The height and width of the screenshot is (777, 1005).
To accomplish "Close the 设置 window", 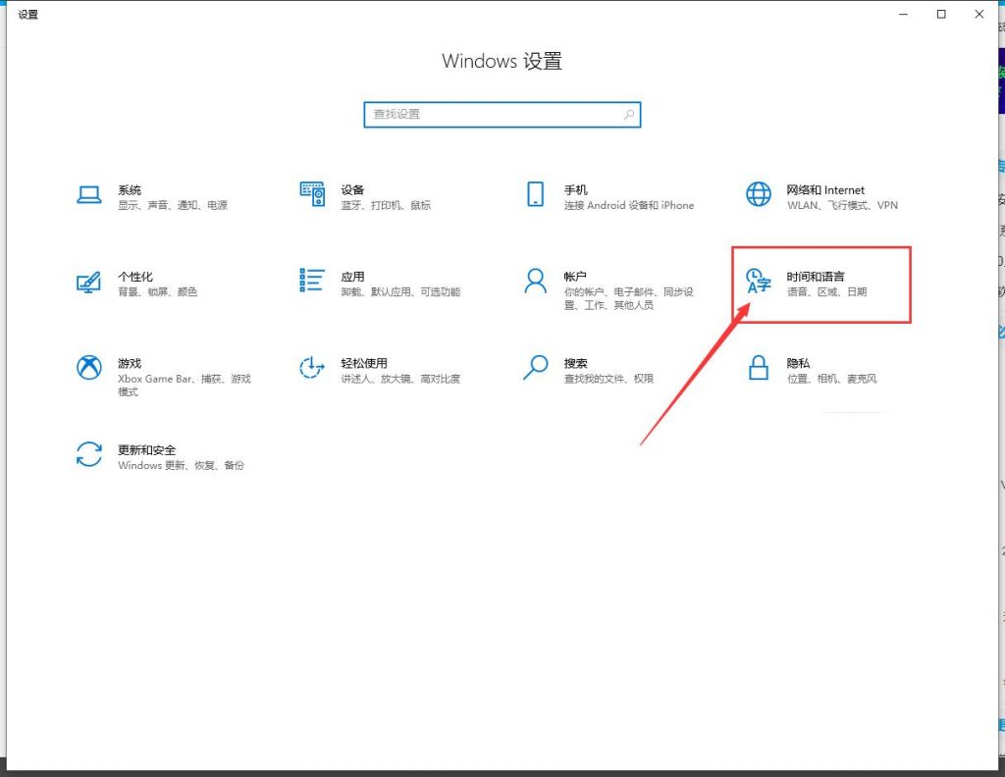I will pyautogui.click(x=979, y=14).
